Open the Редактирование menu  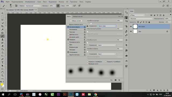coord(17,2)
